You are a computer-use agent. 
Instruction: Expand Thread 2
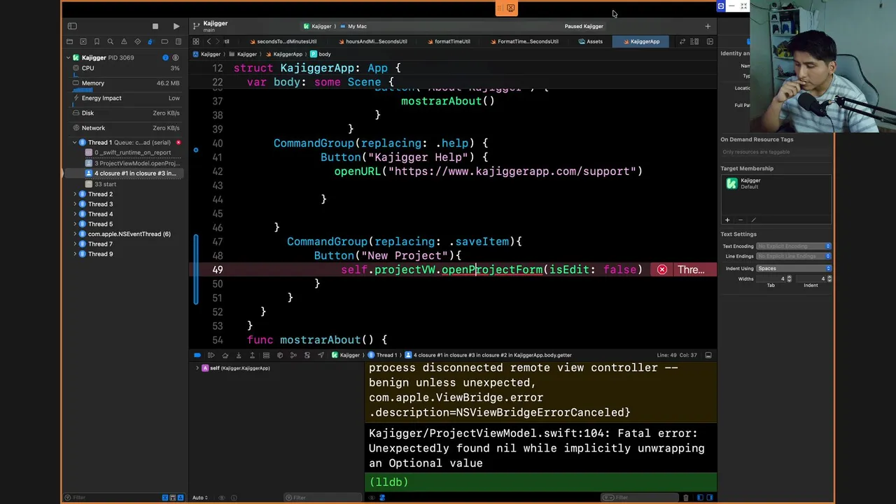[75, 194]
